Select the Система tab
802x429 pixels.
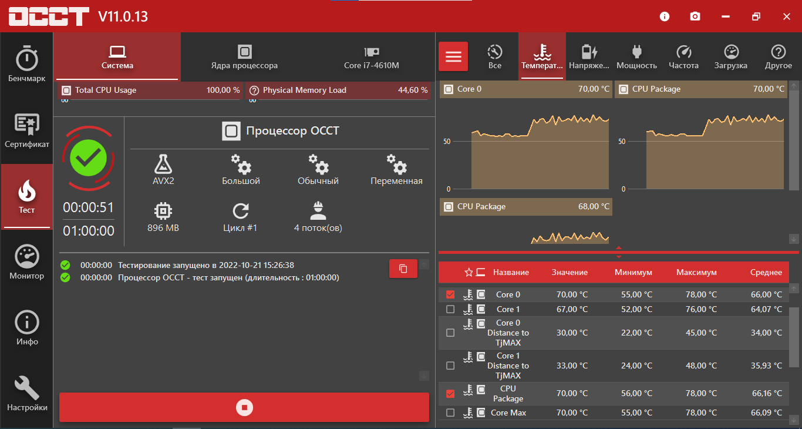click(117, 56)
